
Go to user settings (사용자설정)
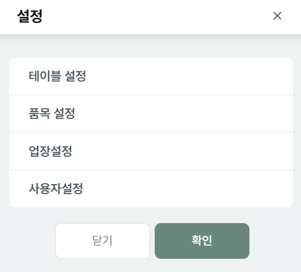pyautogui.click(x=151, y=189)
